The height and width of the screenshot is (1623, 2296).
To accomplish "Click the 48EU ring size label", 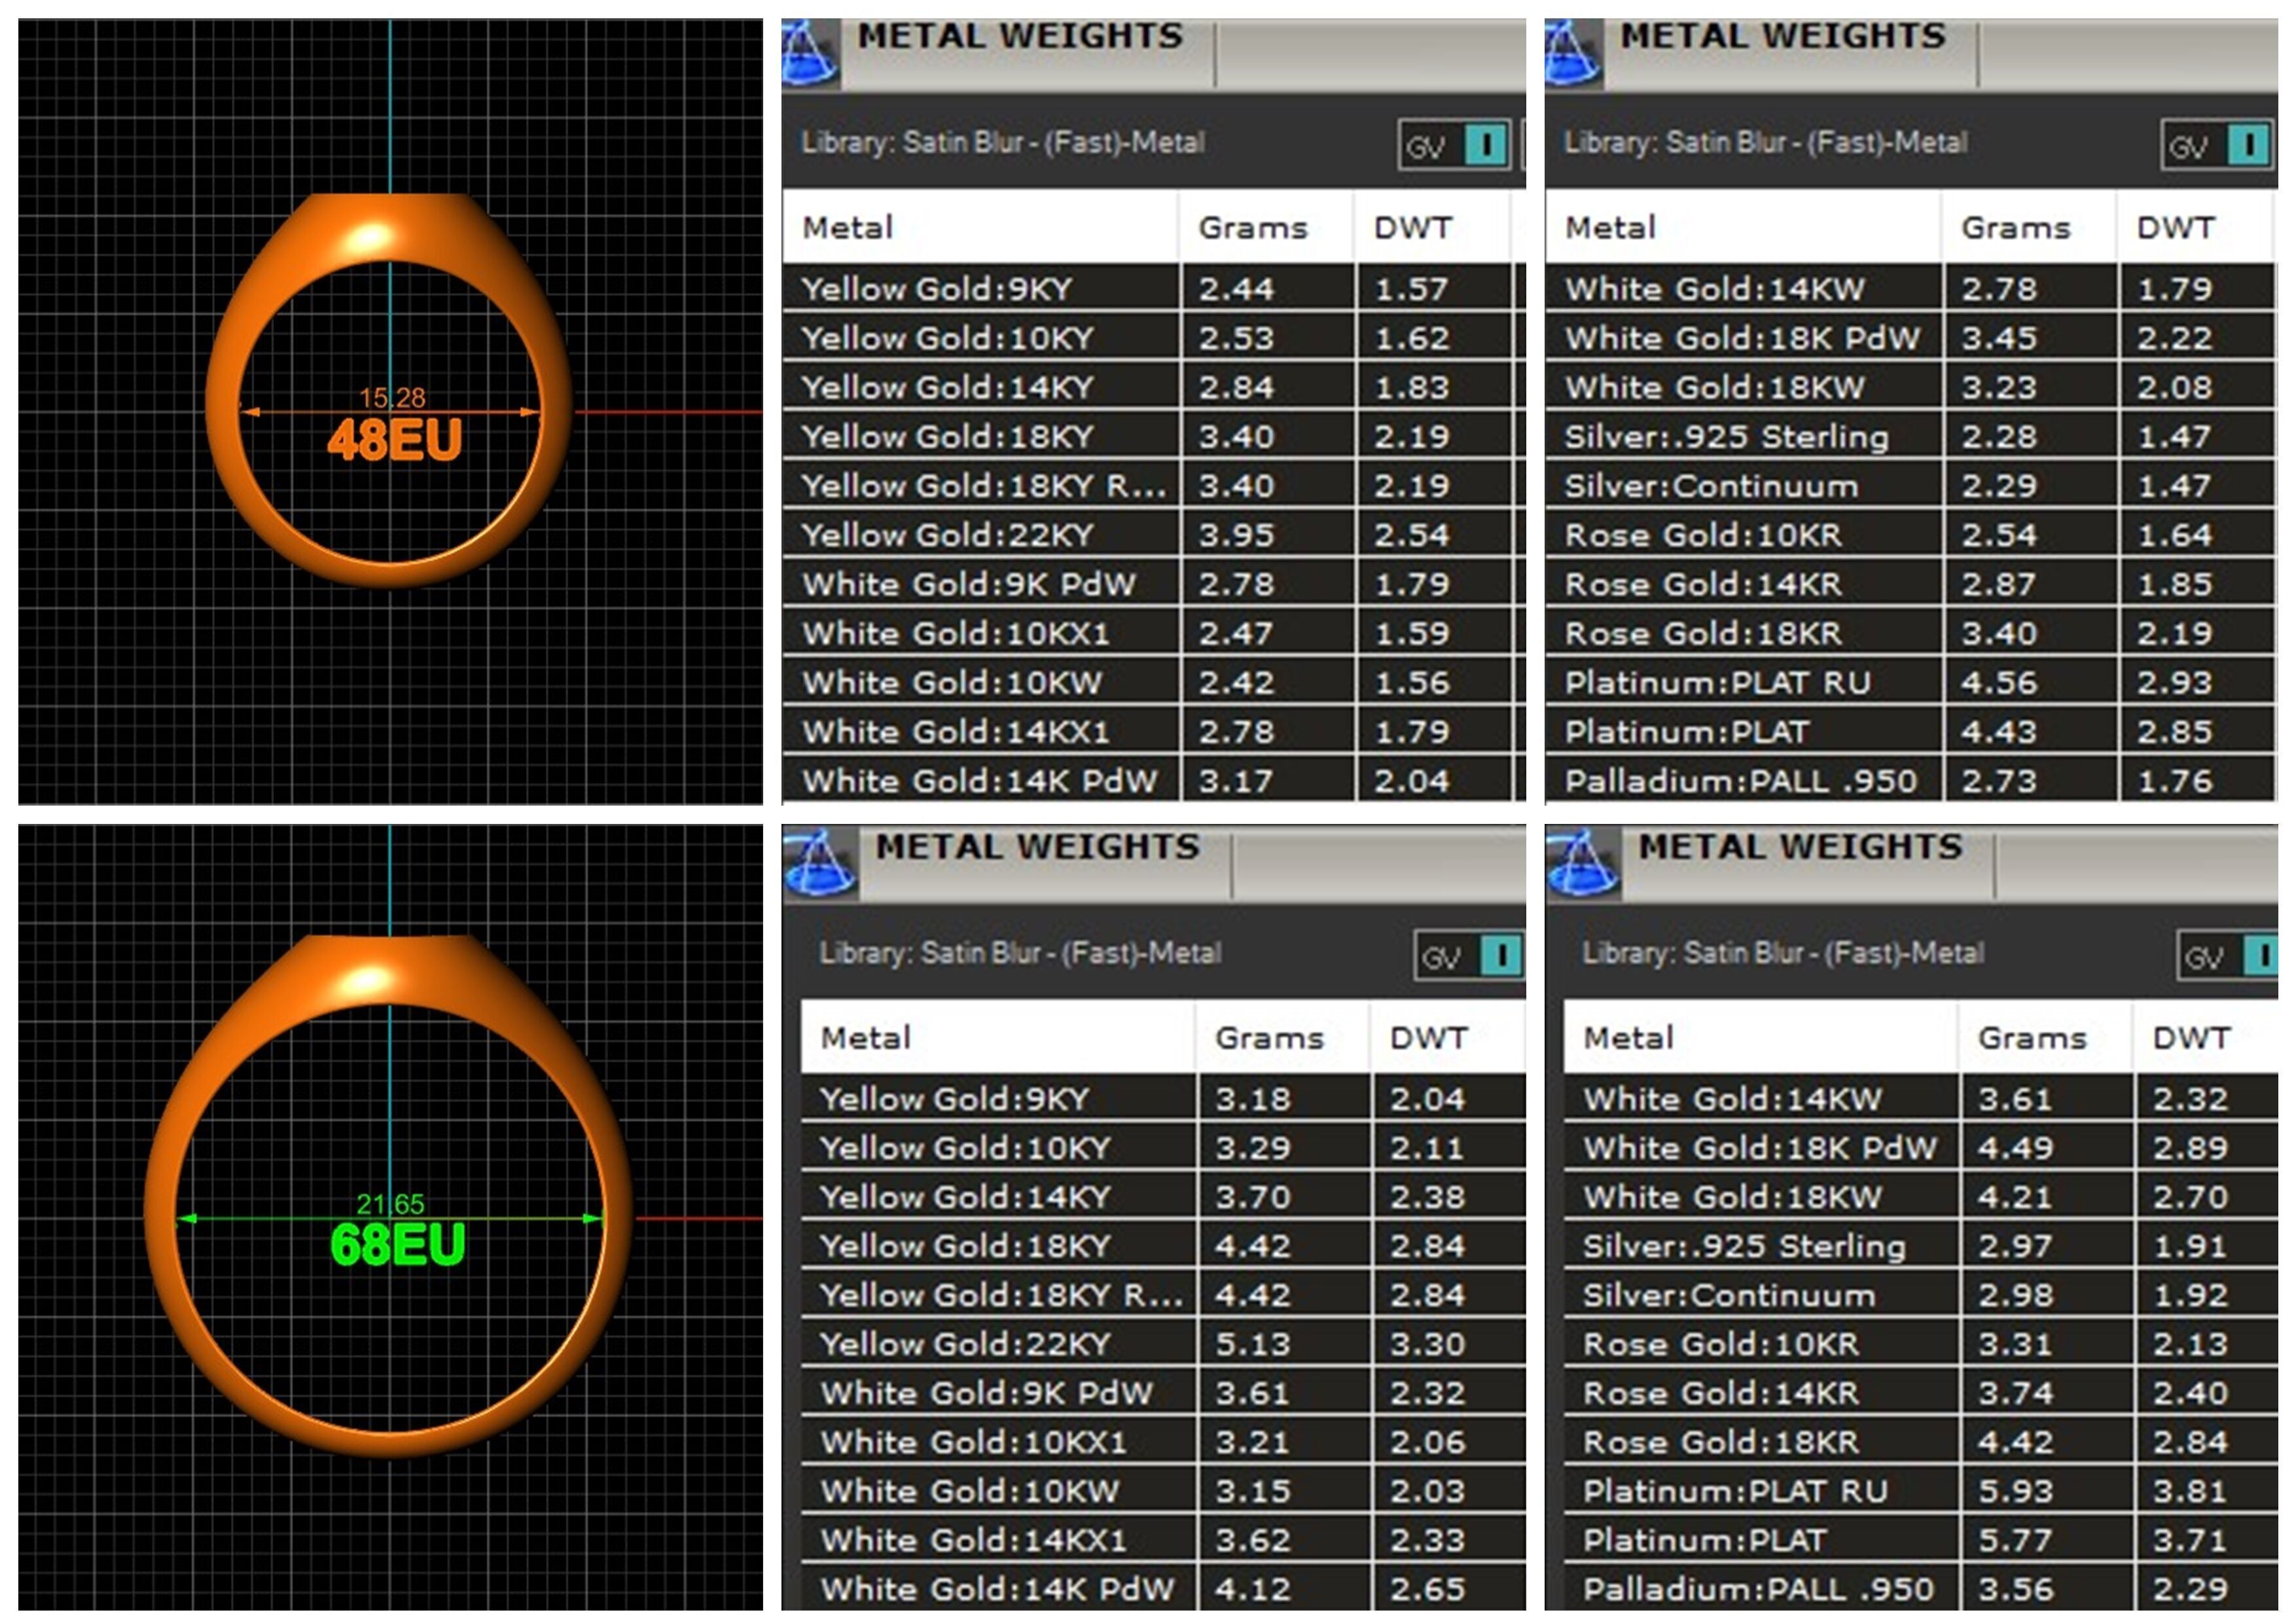I will (x=394, y=440).
